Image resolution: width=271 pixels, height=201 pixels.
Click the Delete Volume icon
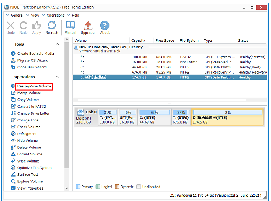pos(13,147)
